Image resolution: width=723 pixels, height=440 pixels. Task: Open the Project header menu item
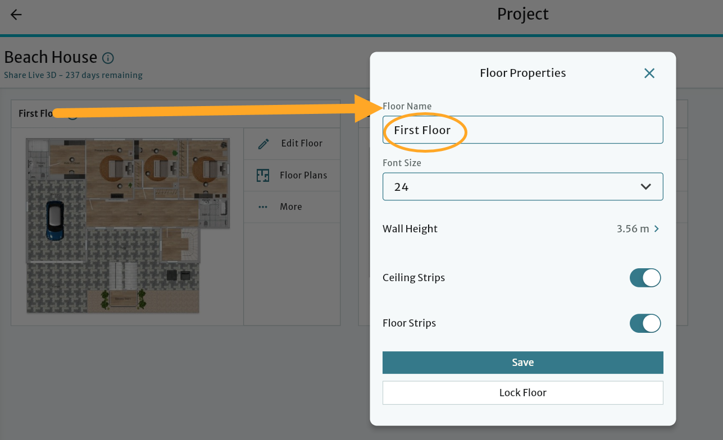click(522, 14)
